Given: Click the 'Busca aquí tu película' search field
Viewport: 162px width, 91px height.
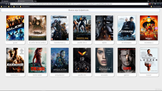Looking at the screenshot, I should pyautogui.click(x=80, y=10).
